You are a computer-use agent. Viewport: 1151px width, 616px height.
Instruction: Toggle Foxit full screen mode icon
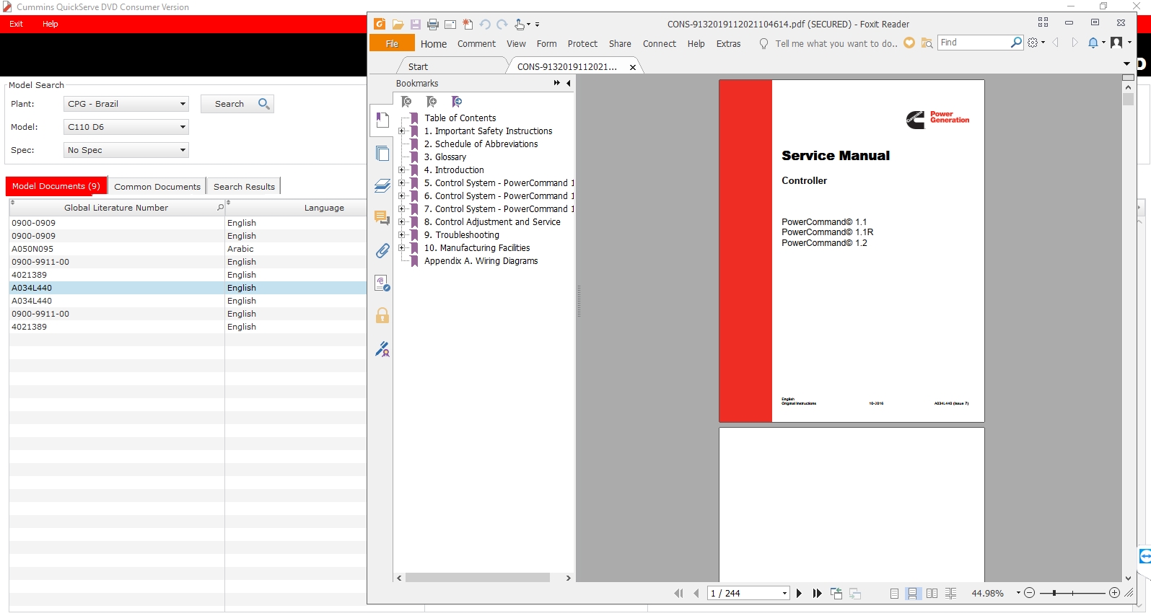tap(1043, 23)
